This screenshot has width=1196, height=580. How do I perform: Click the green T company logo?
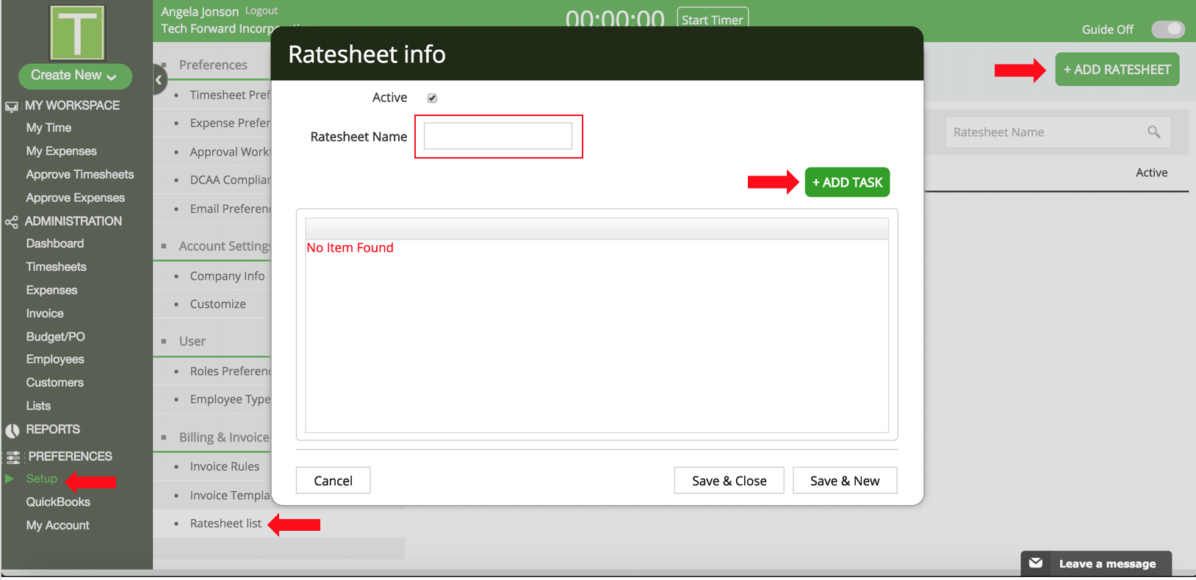click(77, 32)
